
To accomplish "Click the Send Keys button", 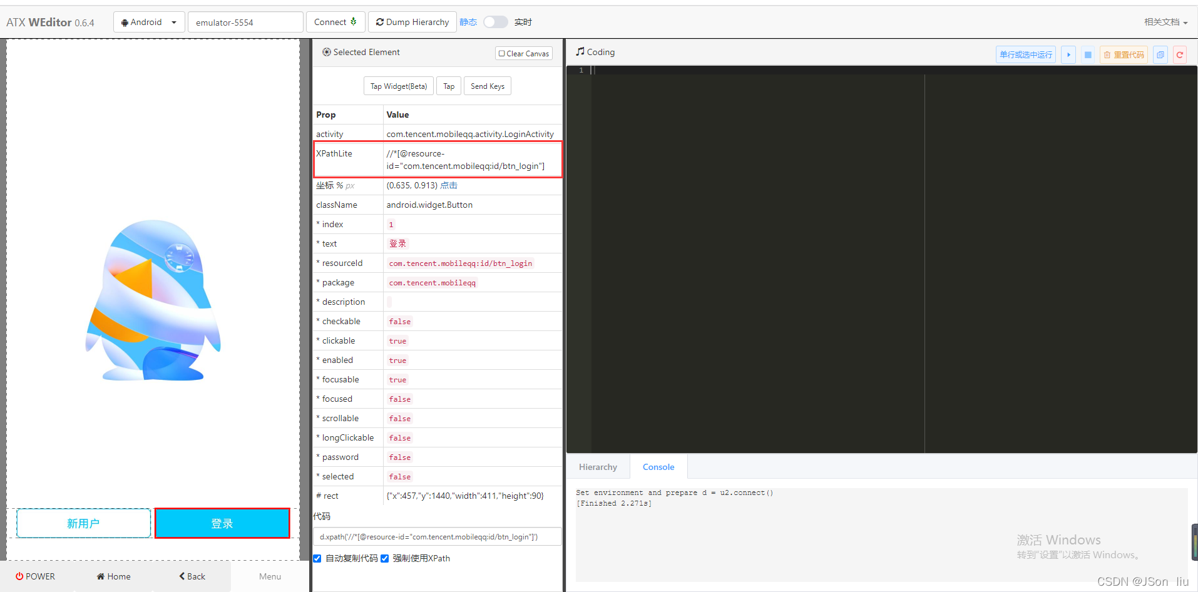I will tap(488, 86).
